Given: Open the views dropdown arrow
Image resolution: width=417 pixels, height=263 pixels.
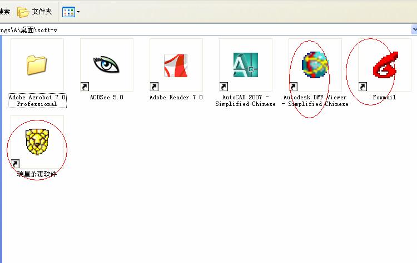Looking at the screenshot, I should point(78,12).
